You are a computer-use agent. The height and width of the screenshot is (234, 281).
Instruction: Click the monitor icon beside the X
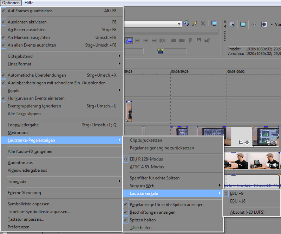214,24
